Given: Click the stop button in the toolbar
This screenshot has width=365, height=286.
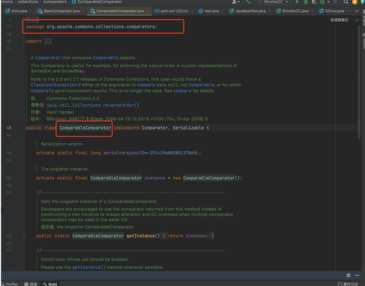Looking at the screenshot, I should coord(335,2).
